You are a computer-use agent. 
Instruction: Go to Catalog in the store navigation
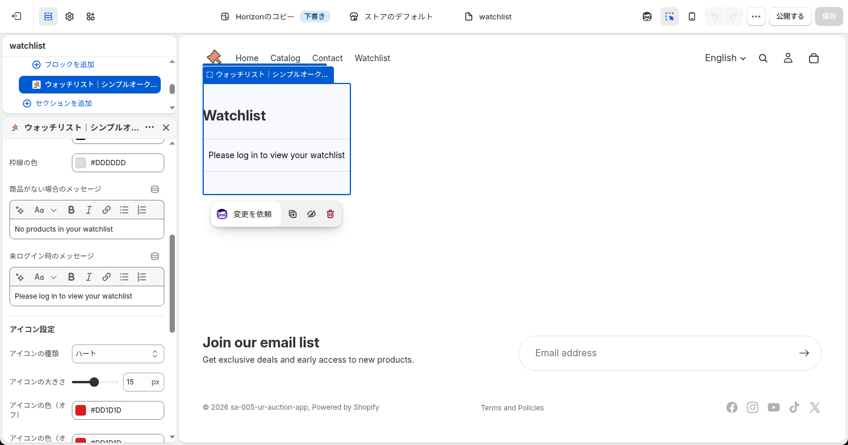click(285, 58)
